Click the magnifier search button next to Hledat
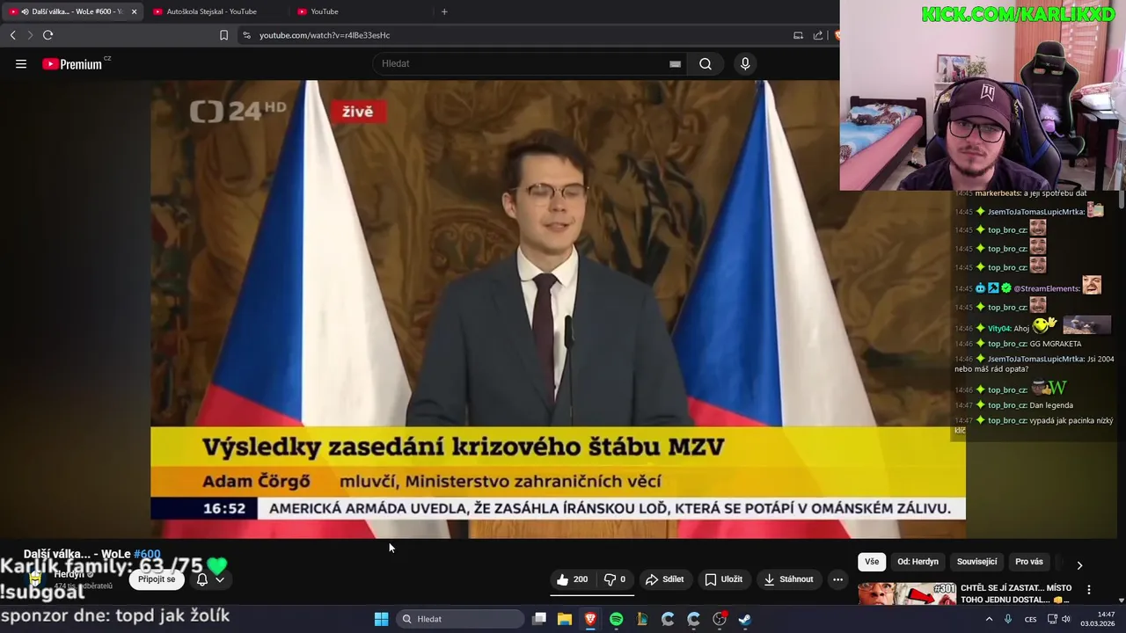This screenshot has width=1126, height=633. 706,64
